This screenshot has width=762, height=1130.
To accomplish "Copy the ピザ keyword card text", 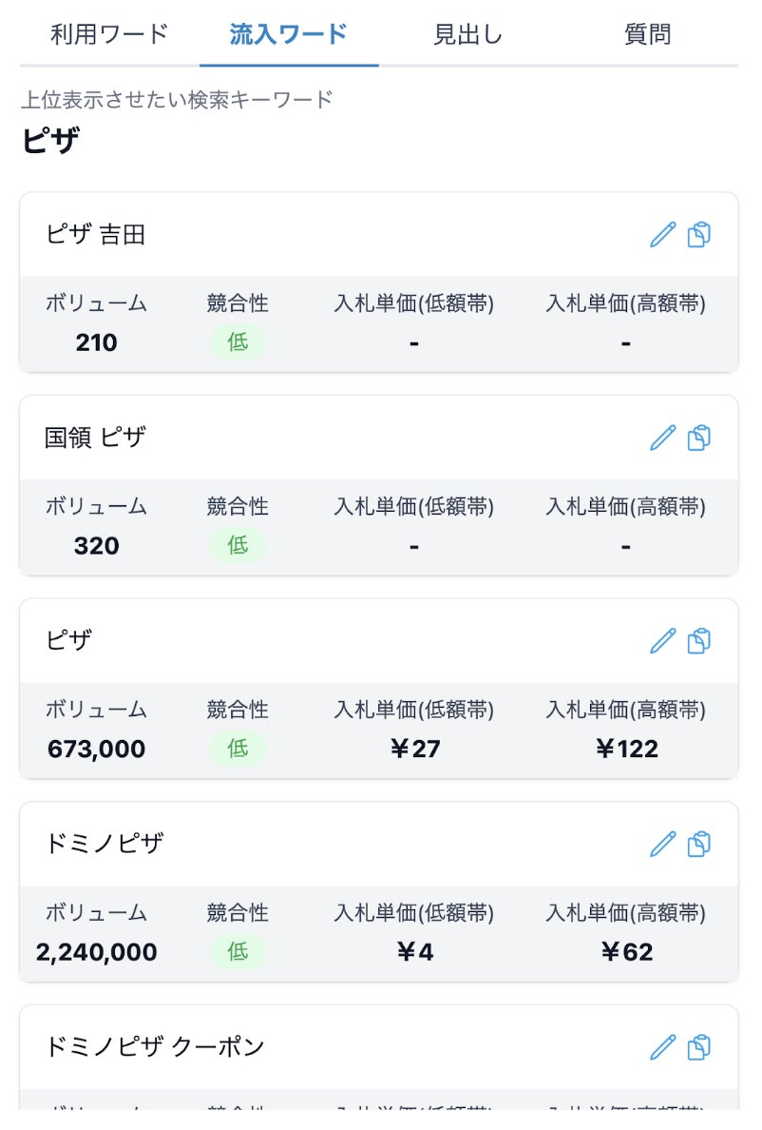I will [x=699, y=641].
